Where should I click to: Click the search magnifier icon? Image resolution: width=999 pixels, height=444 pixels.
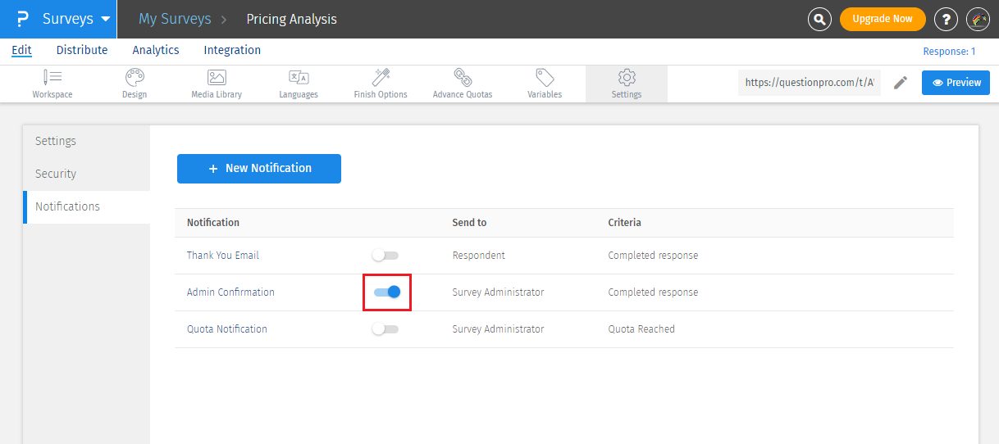tap(819, 19)
